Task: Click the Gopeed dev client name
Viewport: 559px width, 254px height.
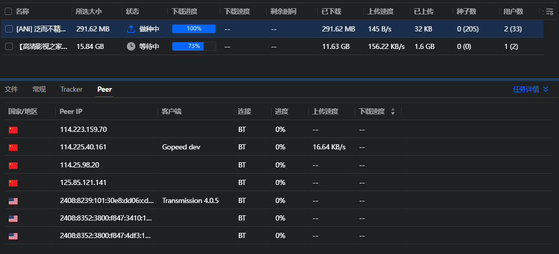Action: tap(181, 147)
